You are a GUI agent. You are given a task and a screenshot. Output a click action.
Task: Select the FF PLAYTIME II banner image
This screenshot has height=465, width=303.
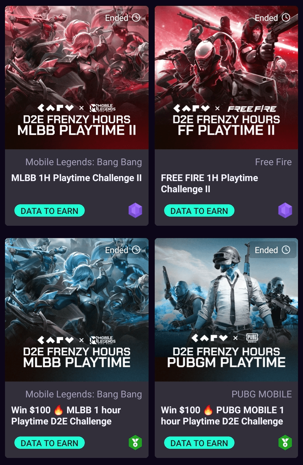click(226, 78)
